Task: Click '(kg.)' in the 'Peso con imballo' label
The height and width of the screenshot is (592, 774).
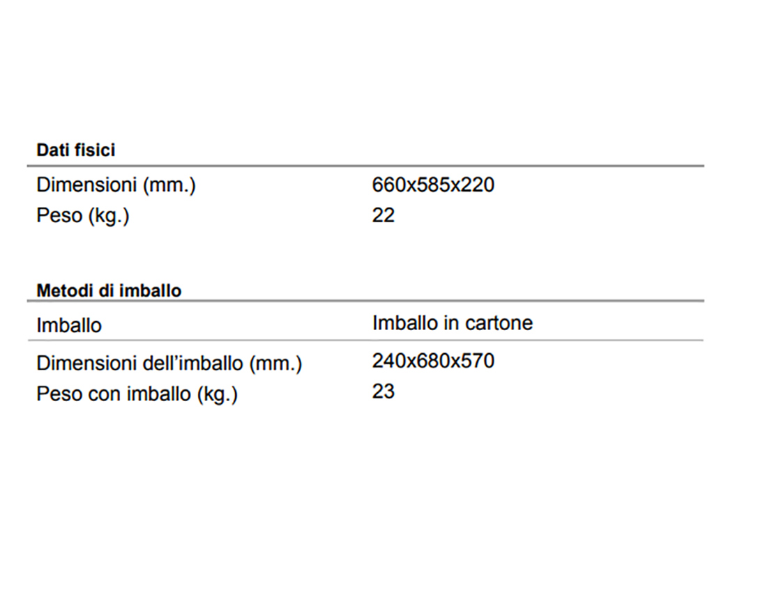Action: (217, 395)
